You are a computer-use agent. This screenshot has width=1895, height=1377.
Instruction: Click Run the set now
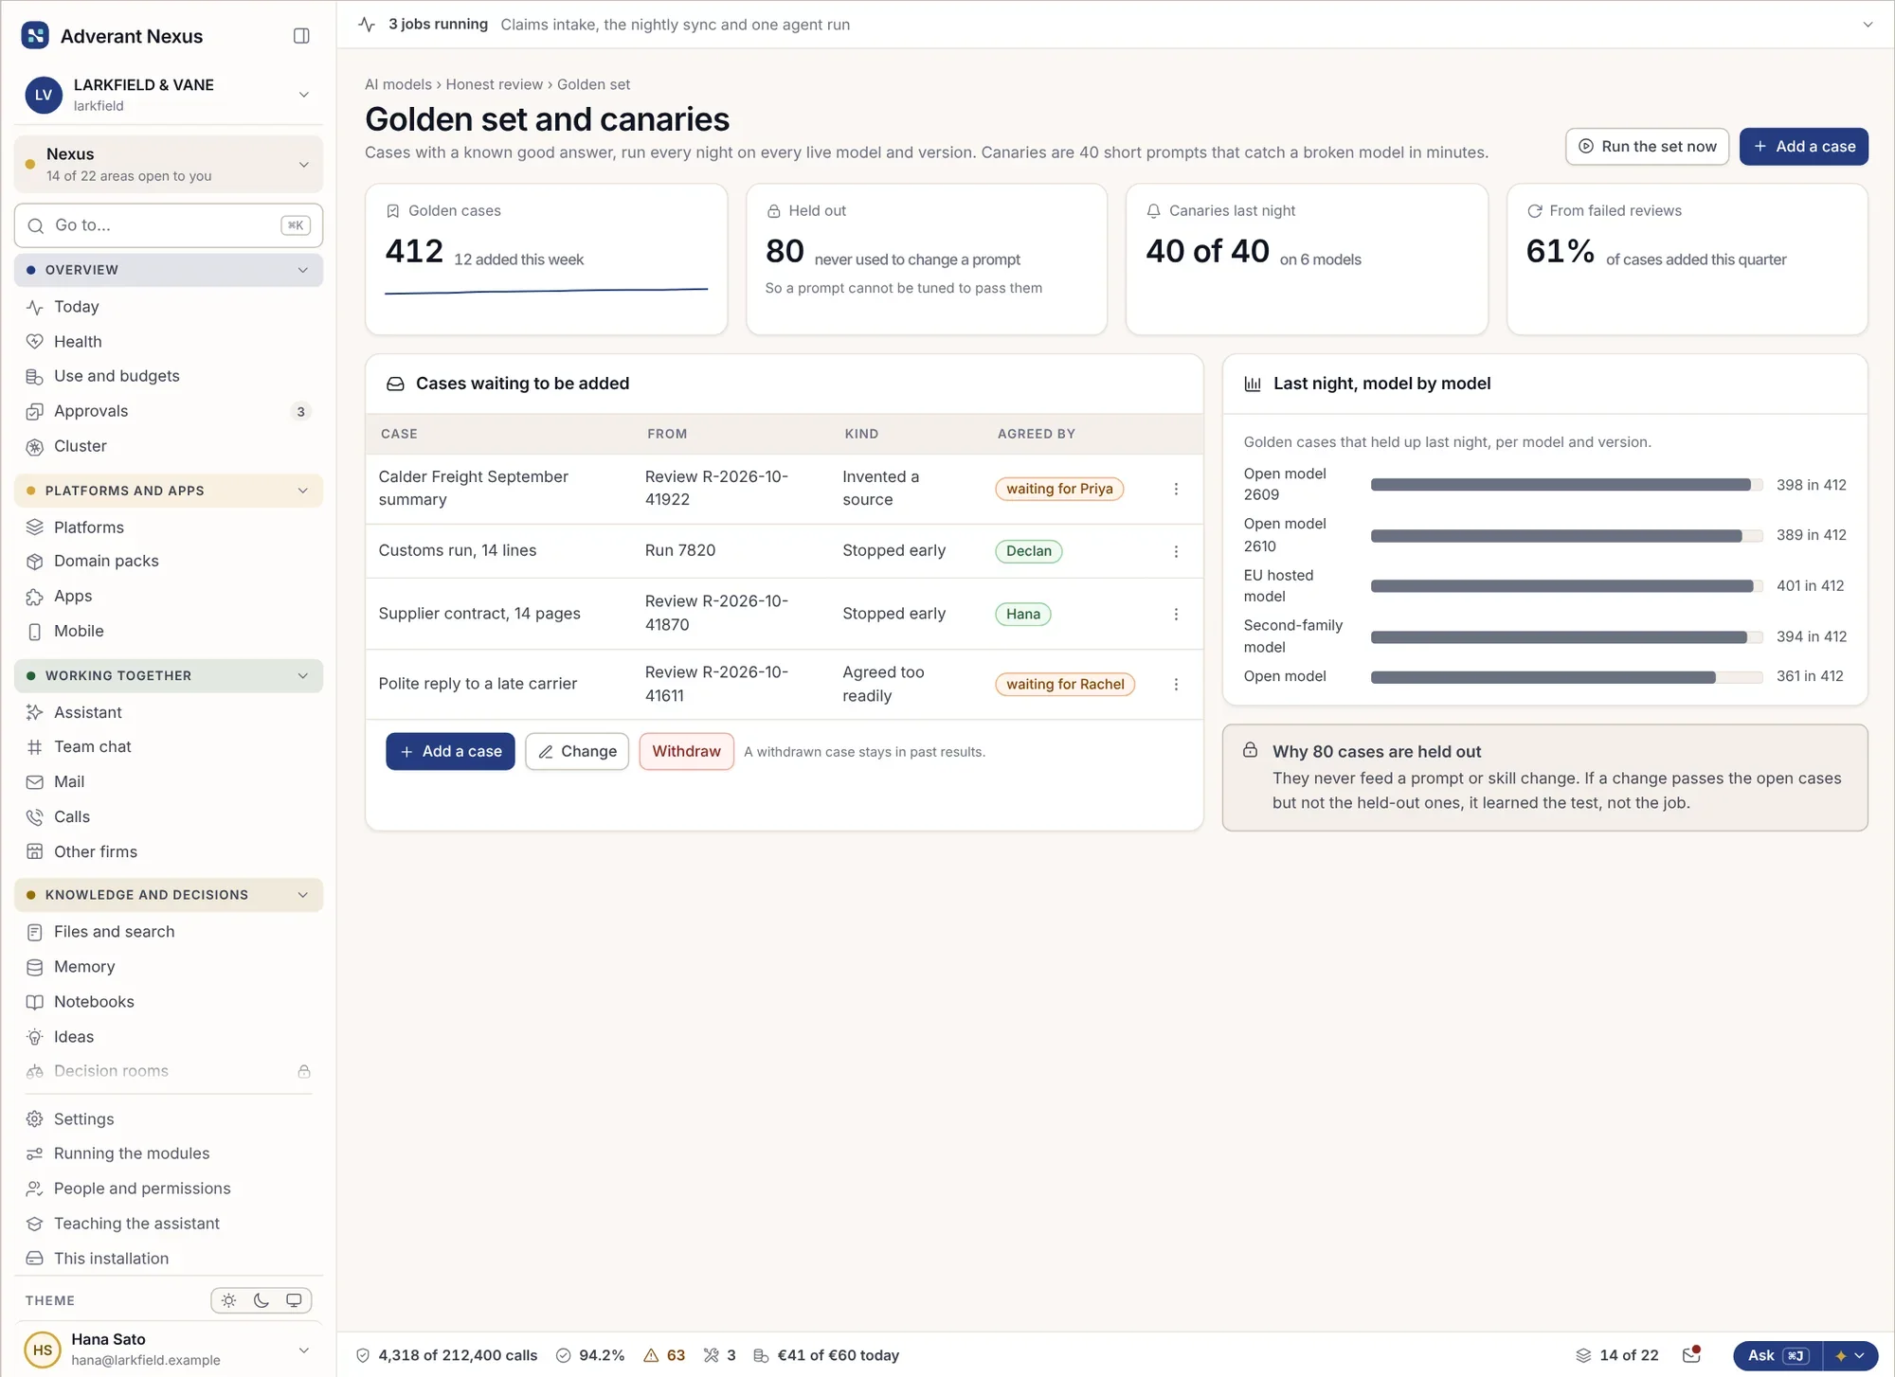1647,147
